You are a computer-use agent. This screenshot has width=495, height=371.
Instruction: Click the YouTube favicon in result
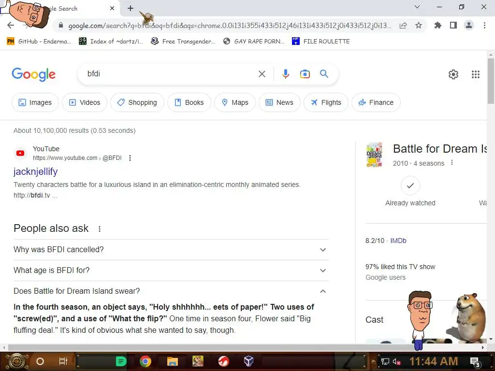[20, 153]
